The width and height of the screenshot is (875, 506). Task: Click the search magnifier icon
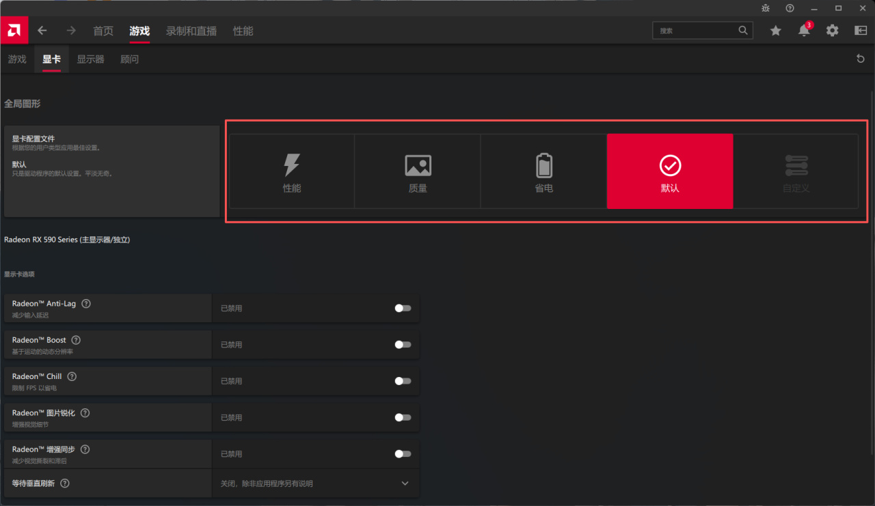[743, 31]
